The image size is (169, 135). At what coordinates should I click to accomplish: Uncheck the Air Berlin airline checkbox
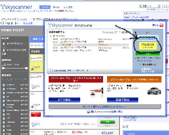coord(4,85)
